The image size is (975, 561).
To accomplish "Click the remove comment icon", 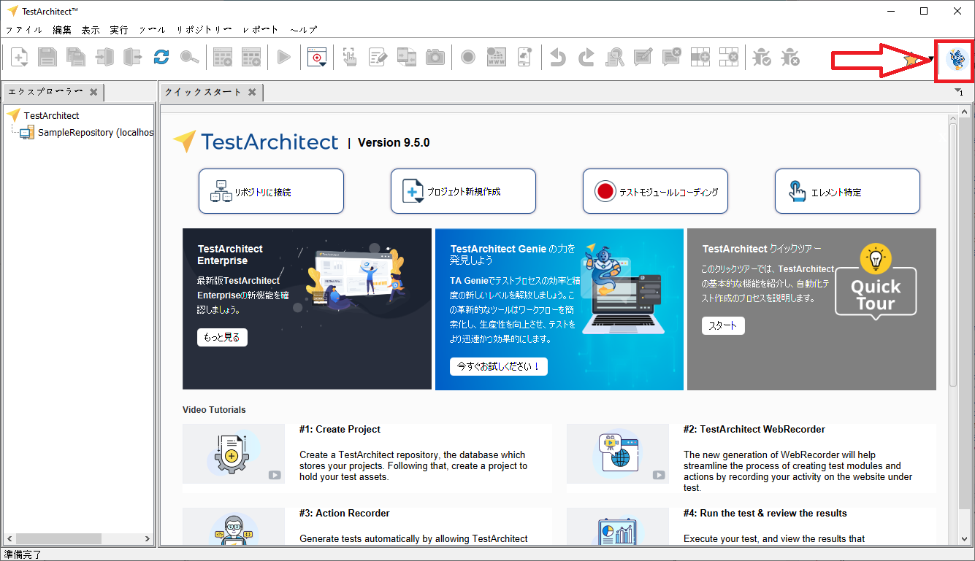I will point(672,57).
